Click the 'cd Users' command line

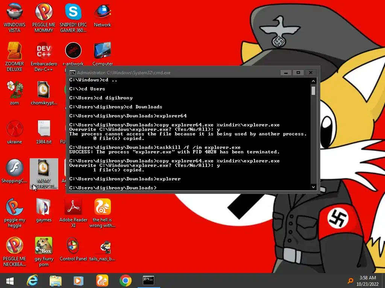tap(87, 89)
